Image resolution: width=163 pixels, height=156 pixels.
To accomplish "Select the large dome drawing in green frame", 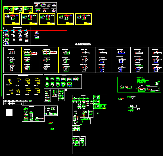I will (x=141, y=88).
